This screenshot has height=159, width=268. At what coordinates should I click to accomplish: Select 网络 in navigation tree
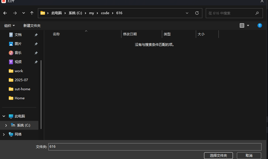point(18,134)
